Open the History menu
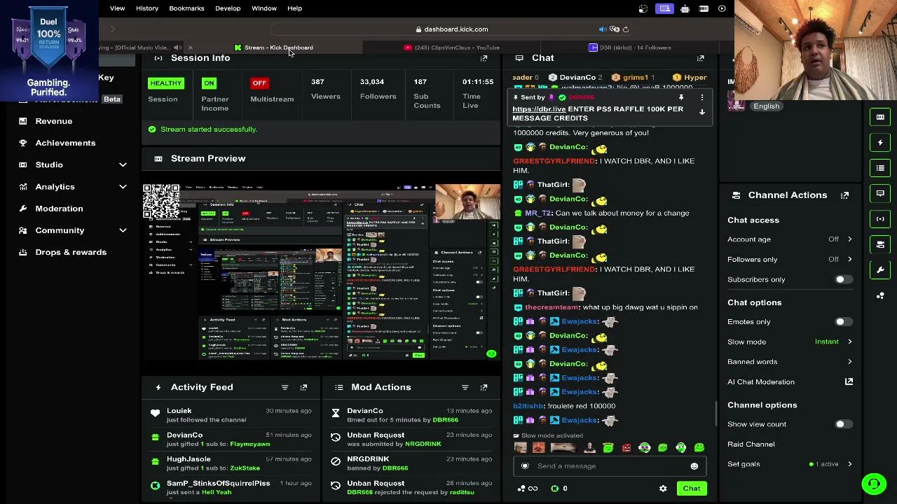This screenshot has width=897, height=504. click(147, 8)
